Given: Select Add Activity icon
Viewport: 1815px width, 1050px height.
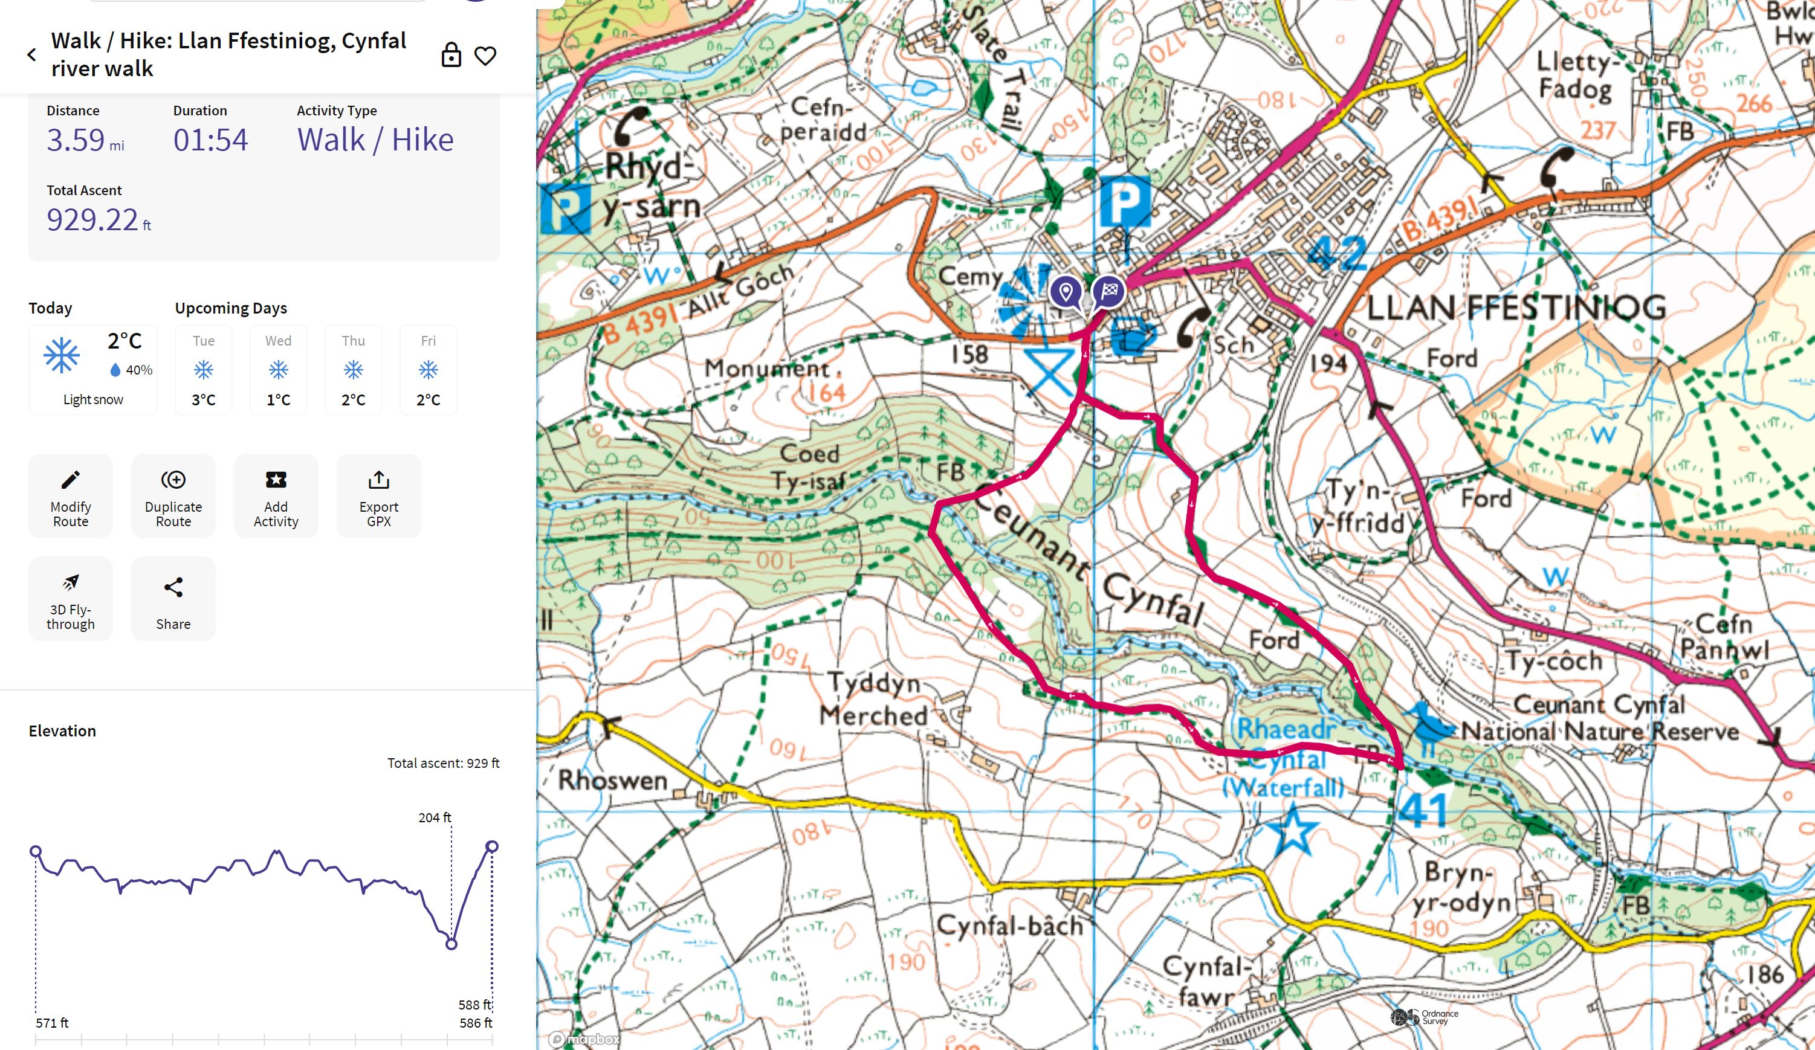Looking at the screenshot, I should (276, 495).
